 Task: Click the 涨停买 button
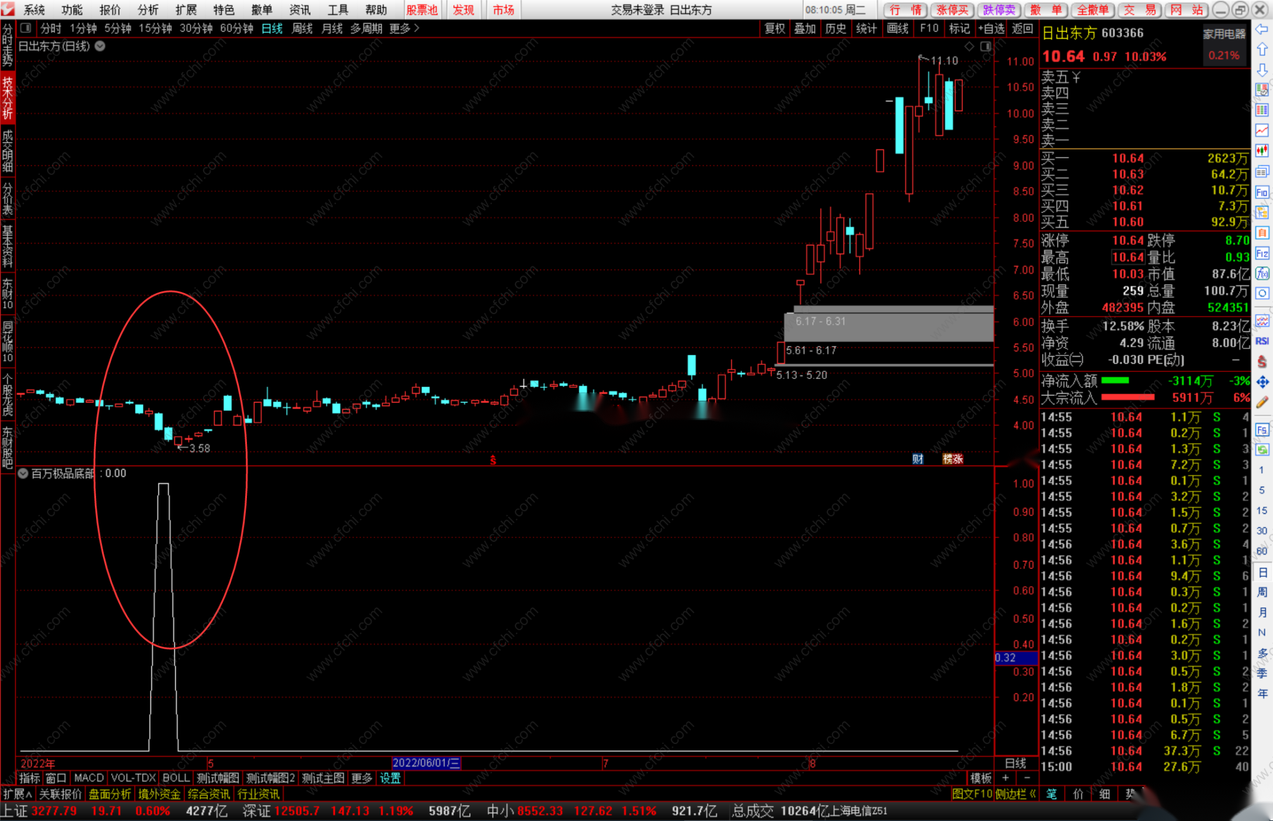point(952,10)
